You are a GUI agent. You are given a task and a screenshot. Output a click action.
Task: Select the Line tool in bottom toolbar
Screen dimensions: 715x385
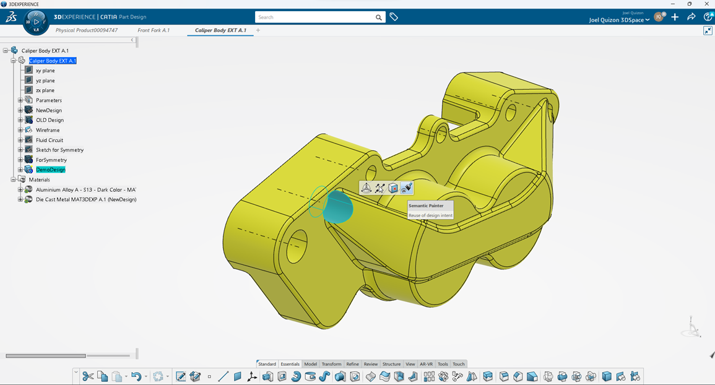(x=223, y=376)
